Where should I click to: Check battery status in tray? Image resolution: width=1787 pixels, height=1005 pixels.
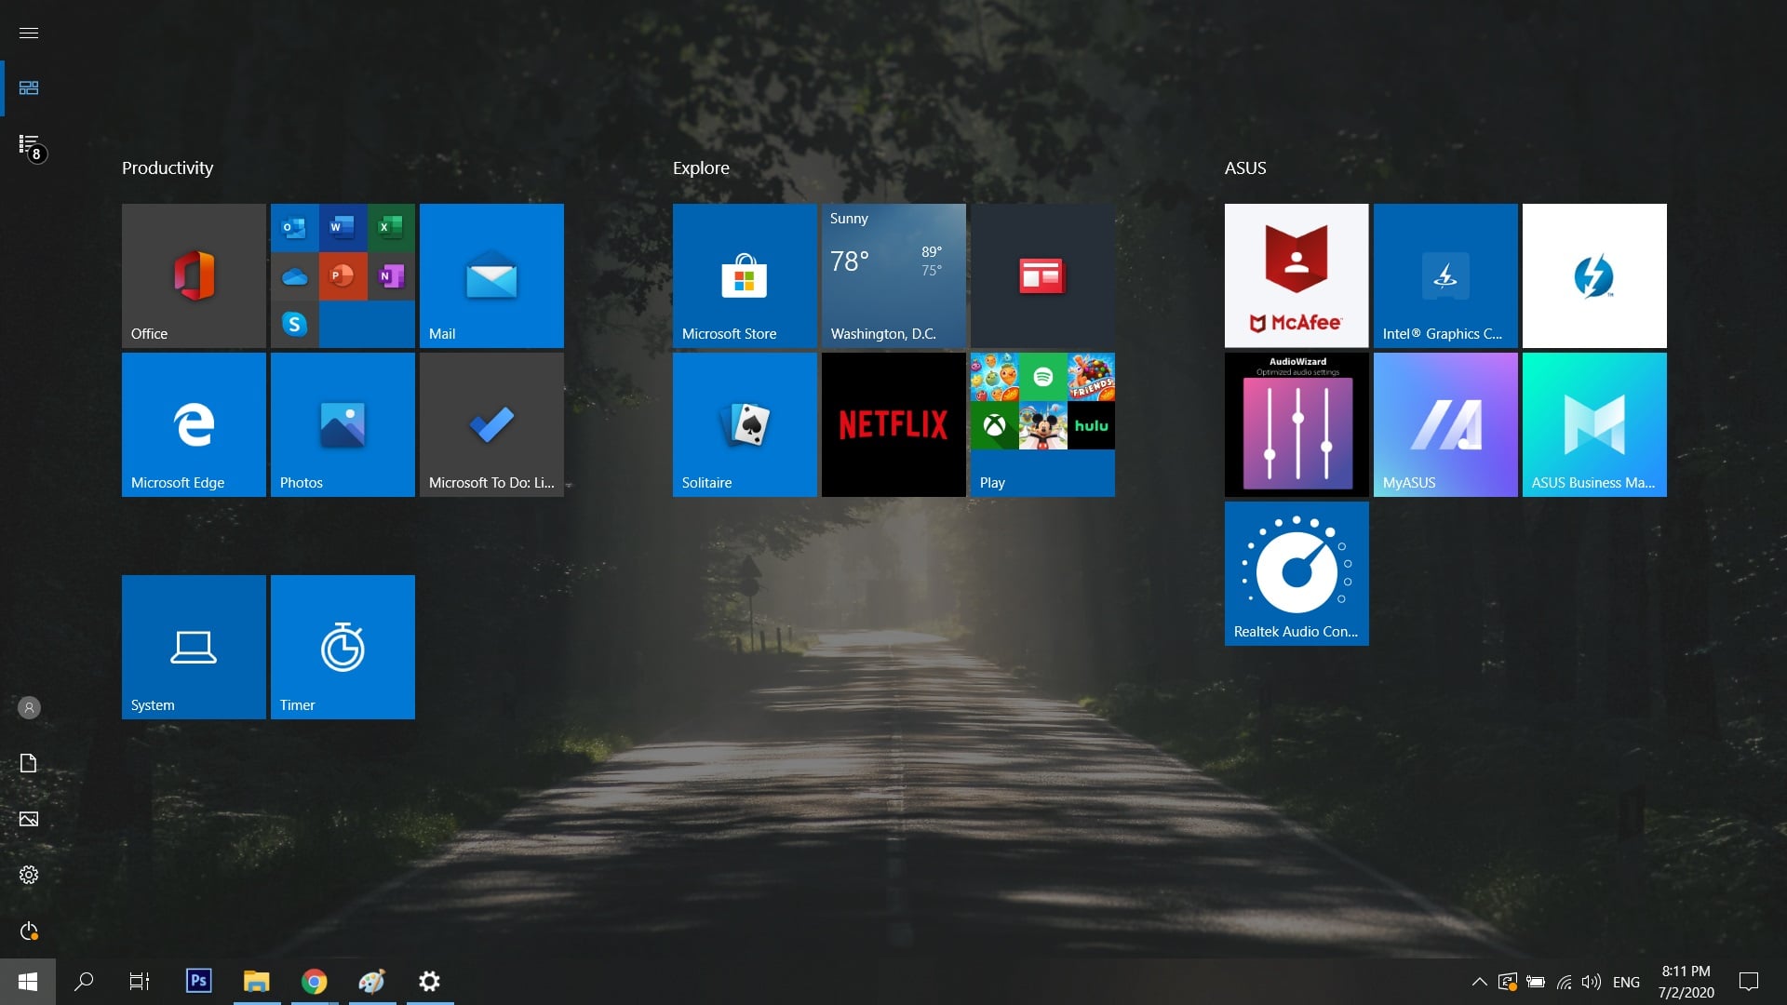pyautogui.click(x=1536, y=982)
